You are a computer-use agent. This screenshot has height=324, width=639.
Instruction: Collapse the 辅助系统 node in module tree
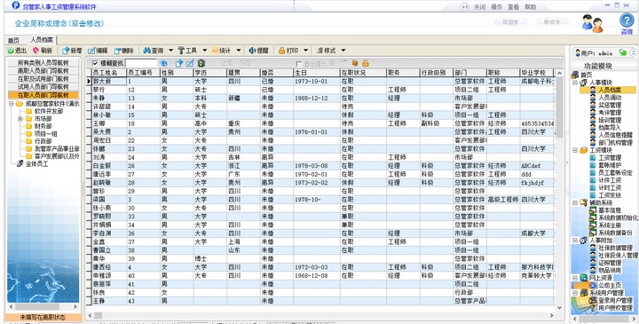575,202
